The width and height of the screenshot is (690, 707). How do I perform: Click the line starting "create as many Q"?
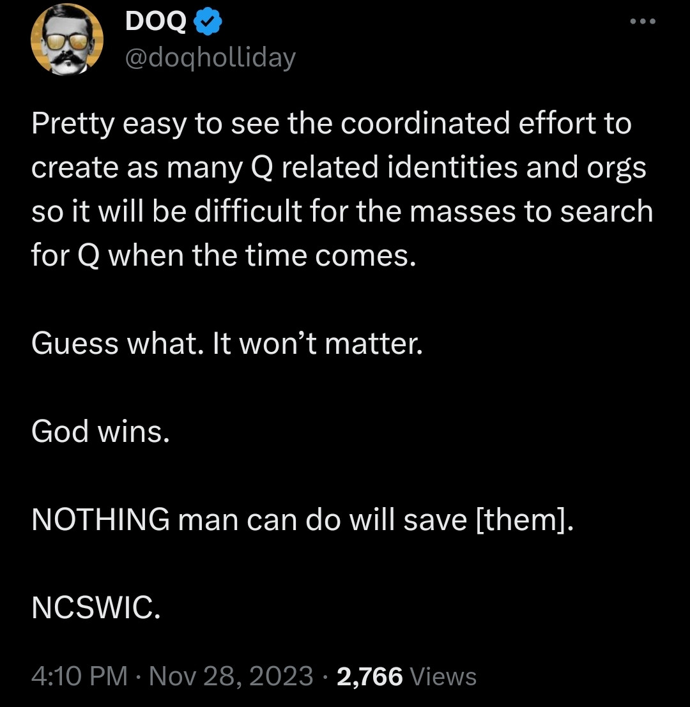point(339,167)
